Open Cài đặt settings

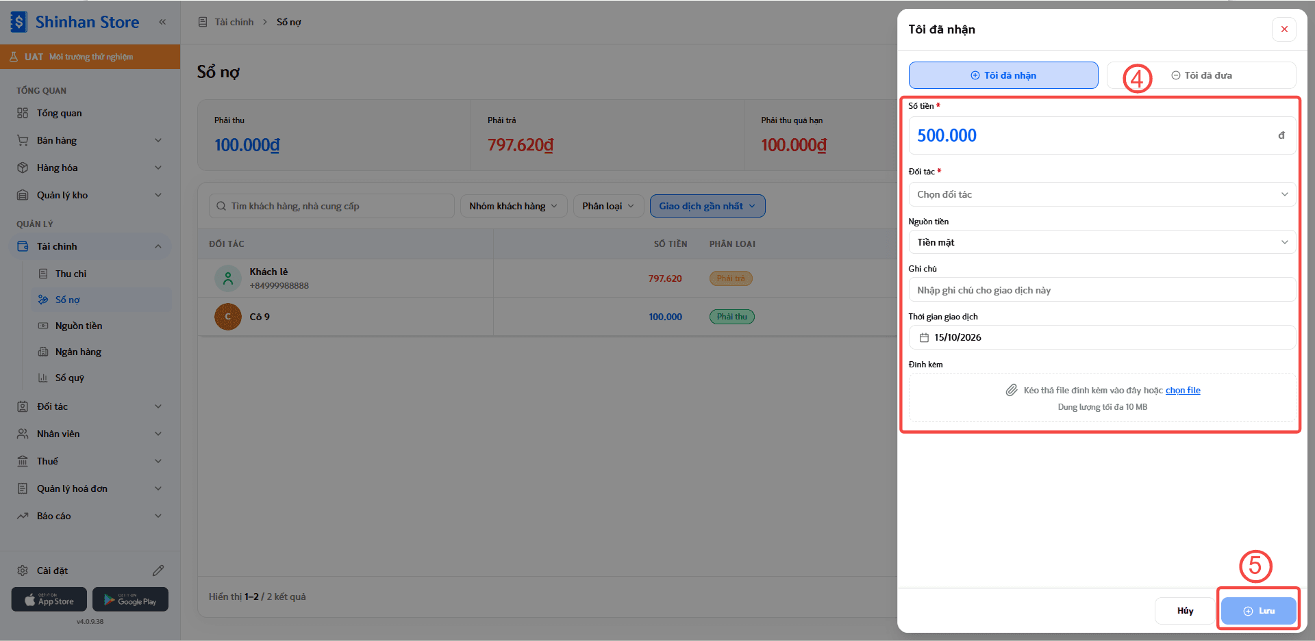[x=52, y=571]
